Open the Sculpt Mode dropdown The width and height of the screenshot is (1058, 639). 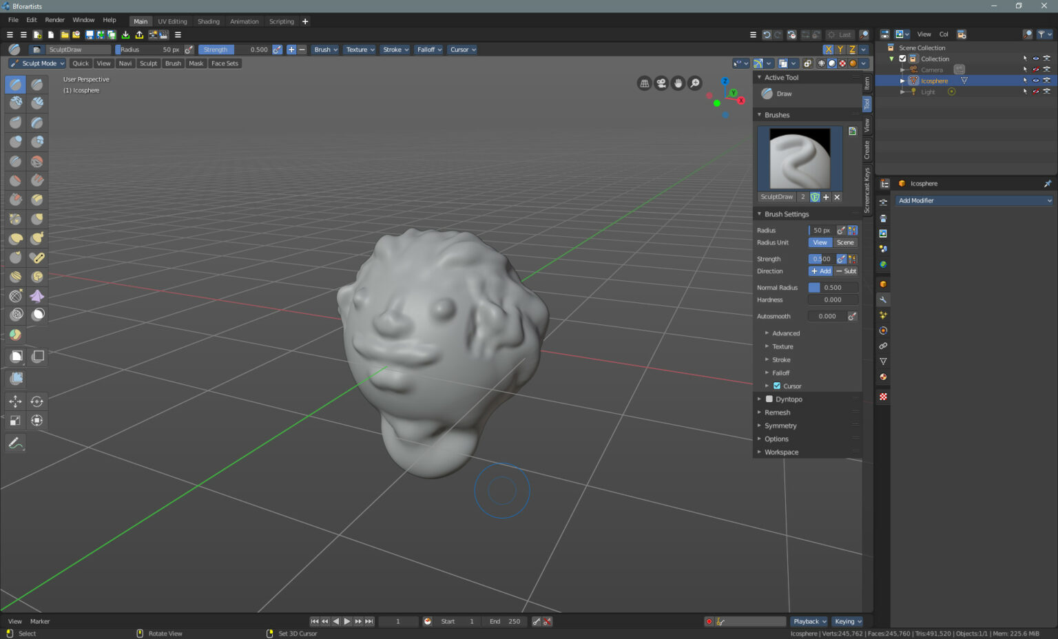point(38,63)
